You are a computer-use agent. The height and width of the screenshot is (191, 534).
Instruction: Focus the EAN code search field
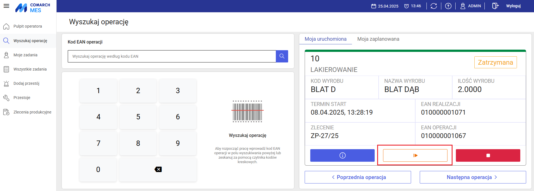[x=172, y=56]
